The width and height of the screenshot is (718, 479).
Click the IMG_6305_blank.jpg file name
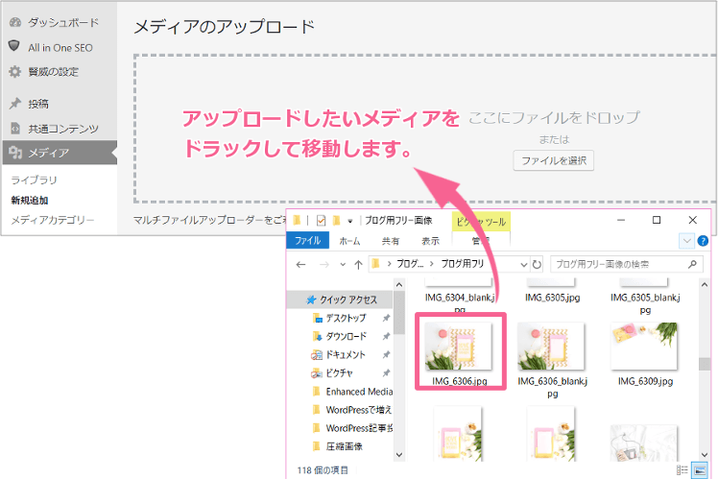(x=645, y=303)
